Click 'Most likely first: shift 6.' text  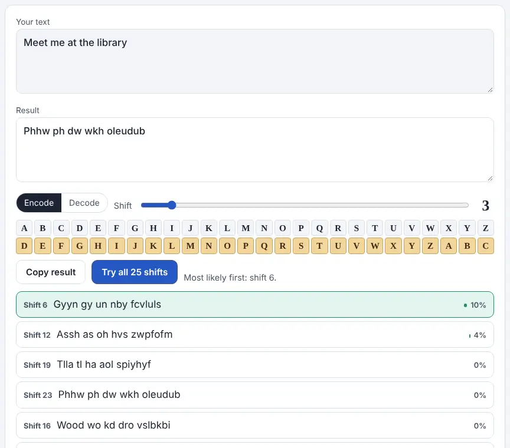click(230, 278)
